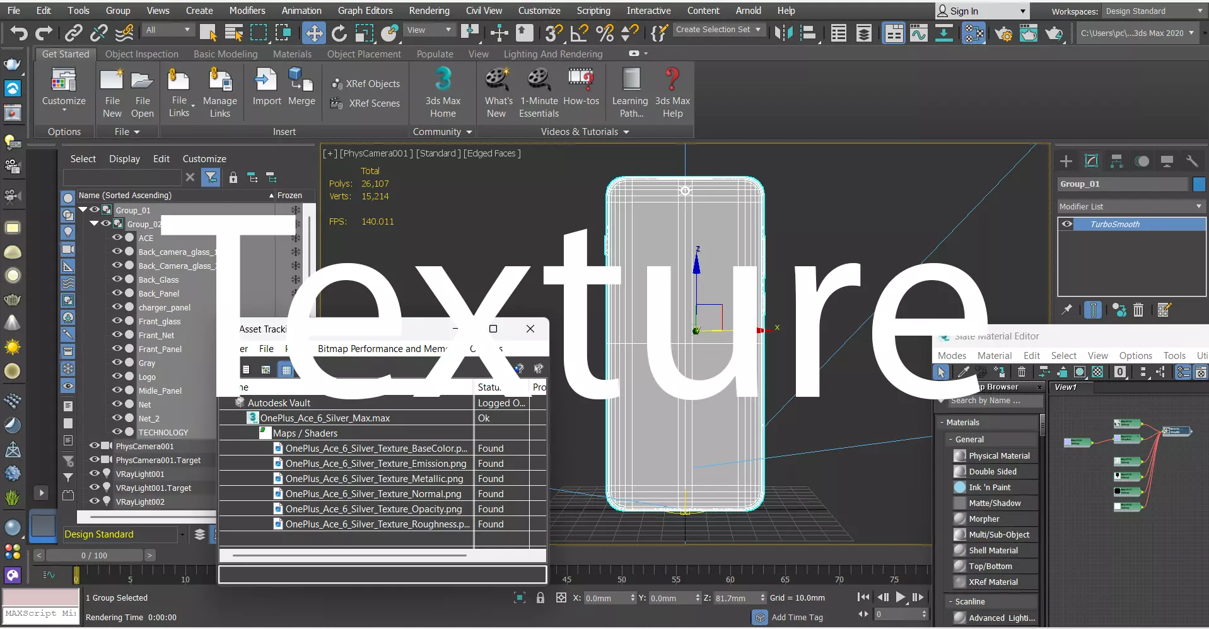Click Group_01 object color swatch
The width and height of the screenshot is (1209, 629).
(x=1199, y=184)
